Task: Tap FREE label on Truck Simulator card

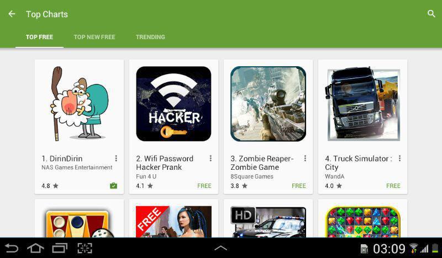Action: pos(393,186)
